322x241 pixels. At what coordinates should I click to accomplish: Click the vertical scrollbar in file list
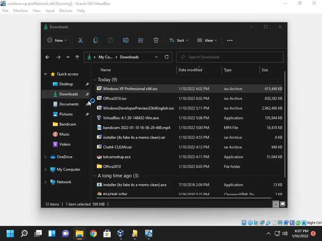tap(285, 124)
